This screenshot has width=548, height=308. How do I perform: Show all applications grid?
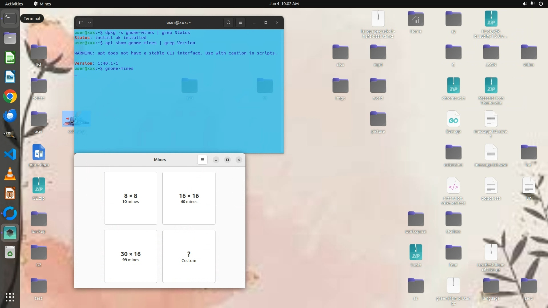tap(10, 297)
